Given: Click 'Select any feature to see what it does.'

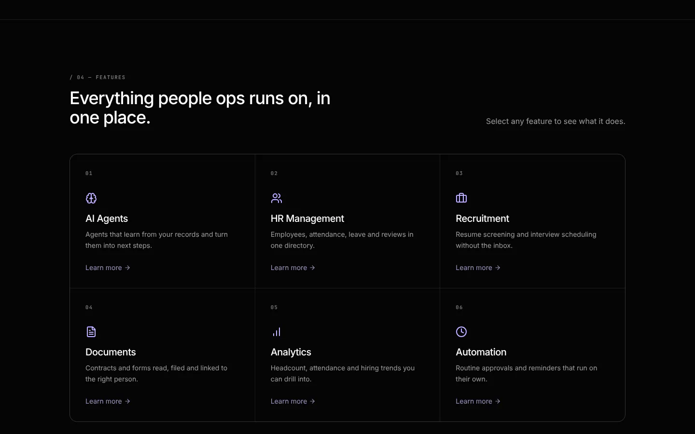Looking at the screenshot, I should (x=556, y=122).
